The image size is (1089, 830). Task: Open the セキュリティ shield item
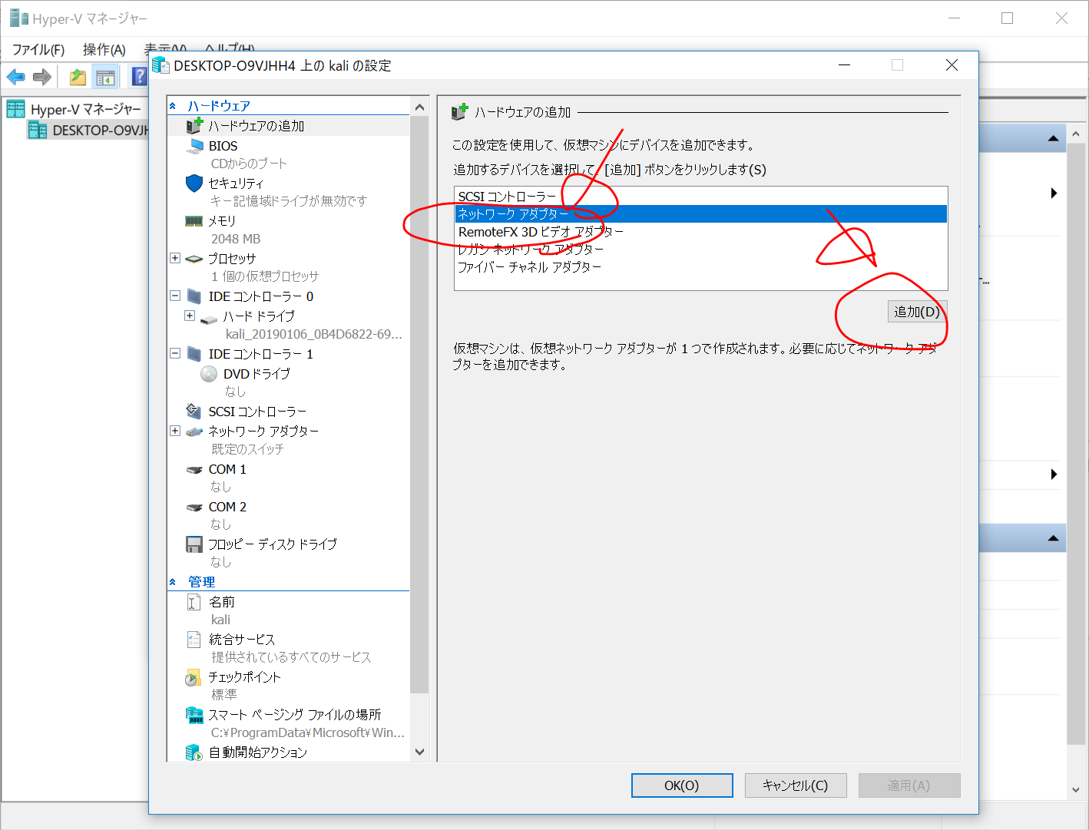point(195,184)
